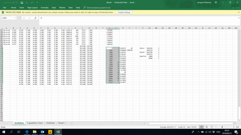Click the Share button
Viewport: 241px width, 135px height.
point(236,8)
